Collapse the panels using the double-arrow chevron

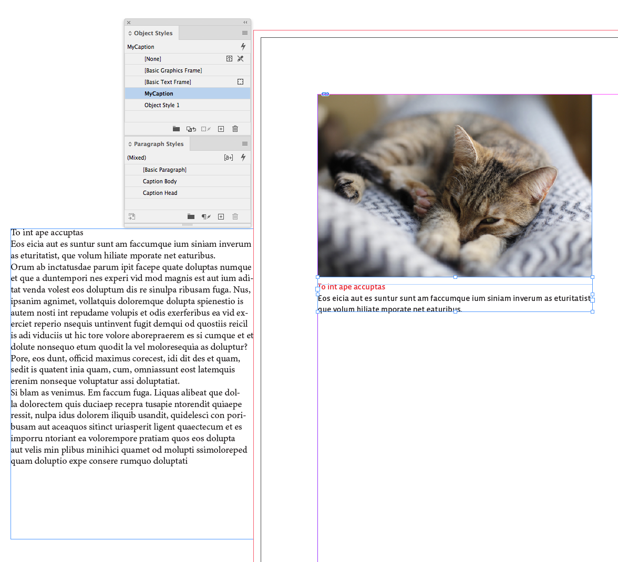[245, 22]
